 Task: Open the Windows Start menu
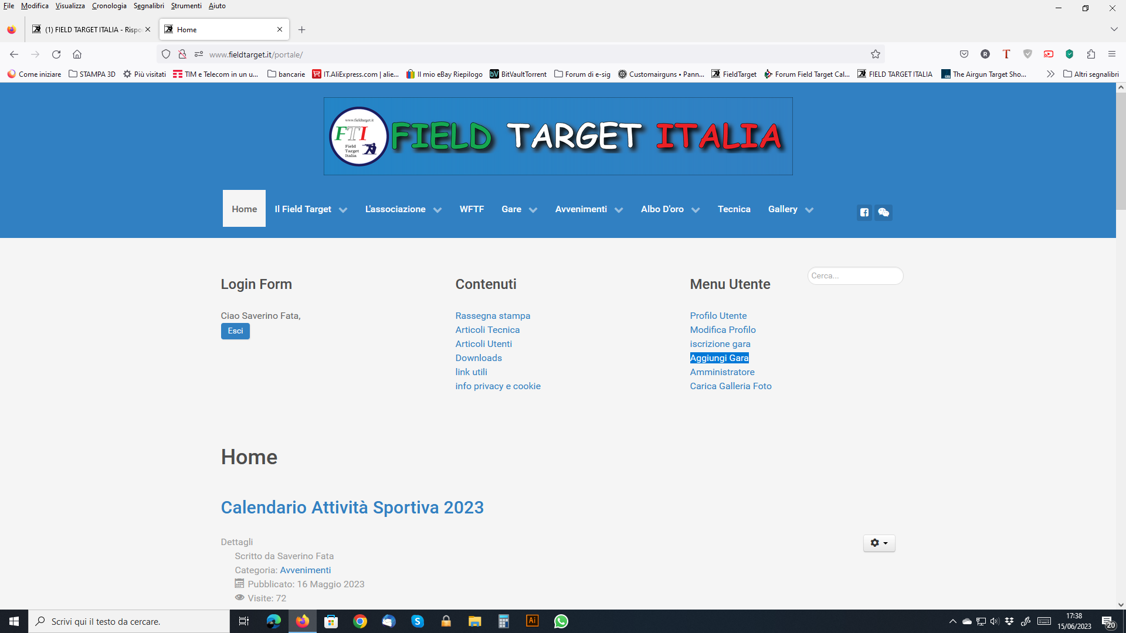tap(14, 621)
